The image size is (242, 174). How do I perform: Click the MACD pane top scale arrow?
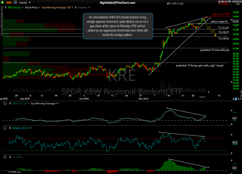pos(231,111)
